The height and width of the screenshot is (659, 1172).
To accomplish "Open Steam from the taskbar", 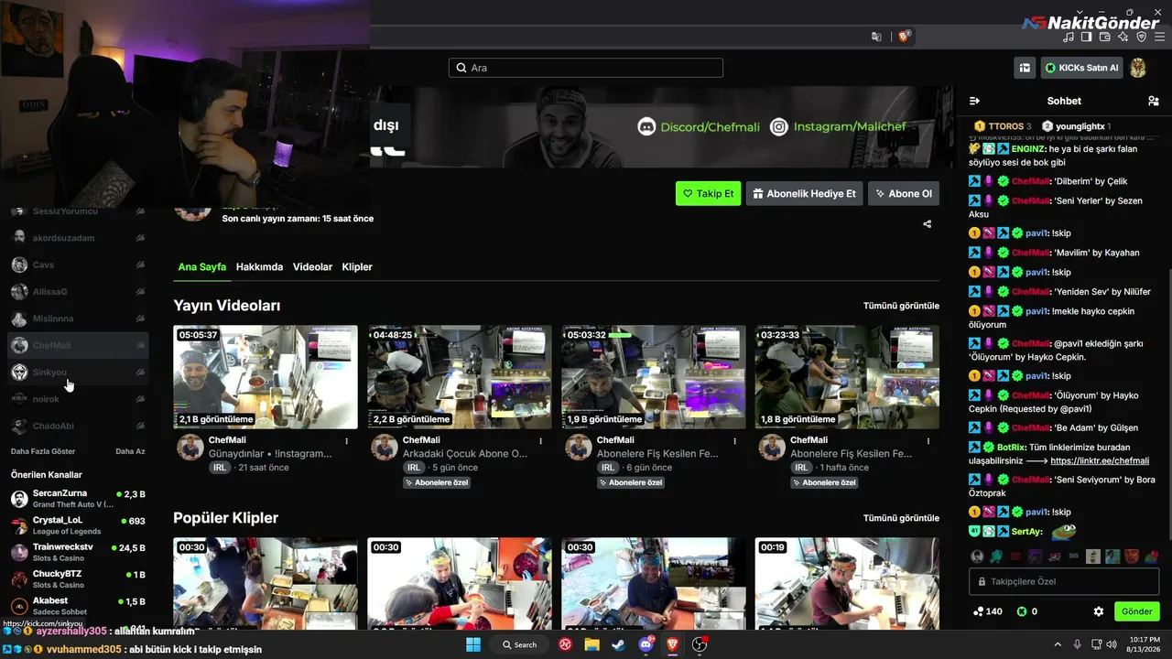I will pos(619,644).
